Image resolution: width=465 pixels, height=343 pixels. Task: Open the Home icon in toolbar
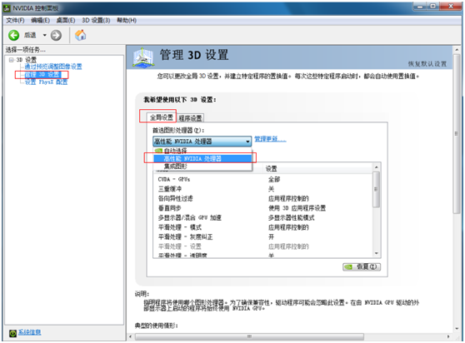click(80, 35)
